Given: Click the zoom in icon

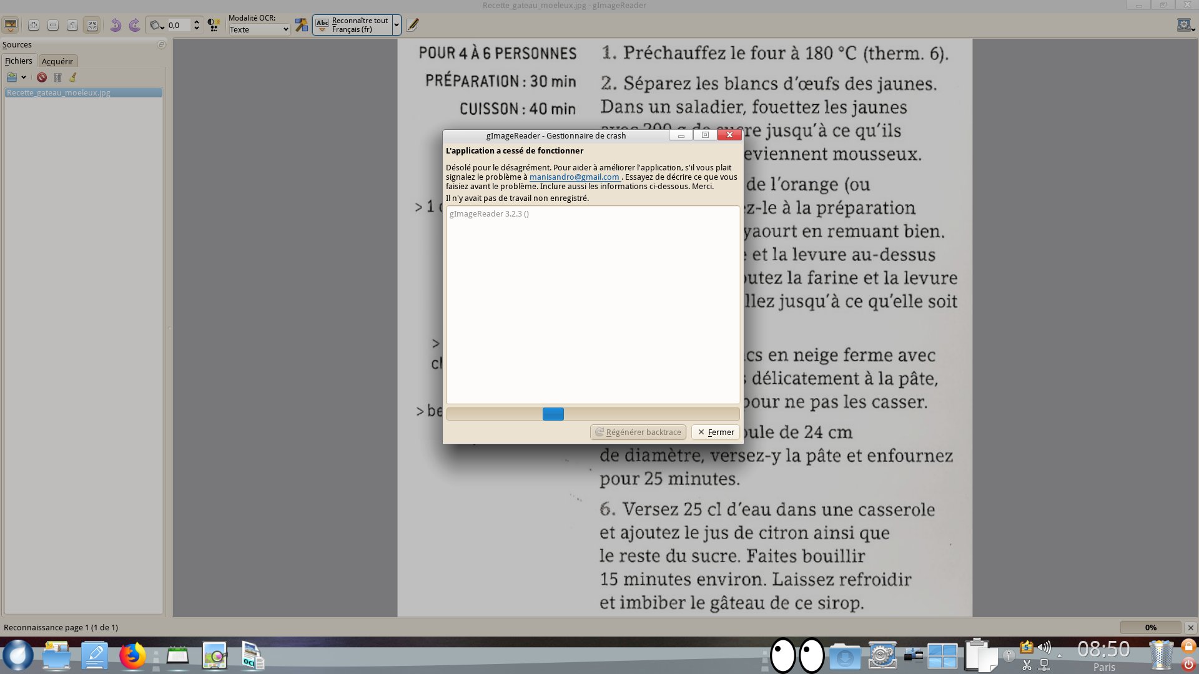Looking at the screenshot, I should pyautogui.click(x=34, y=25).
